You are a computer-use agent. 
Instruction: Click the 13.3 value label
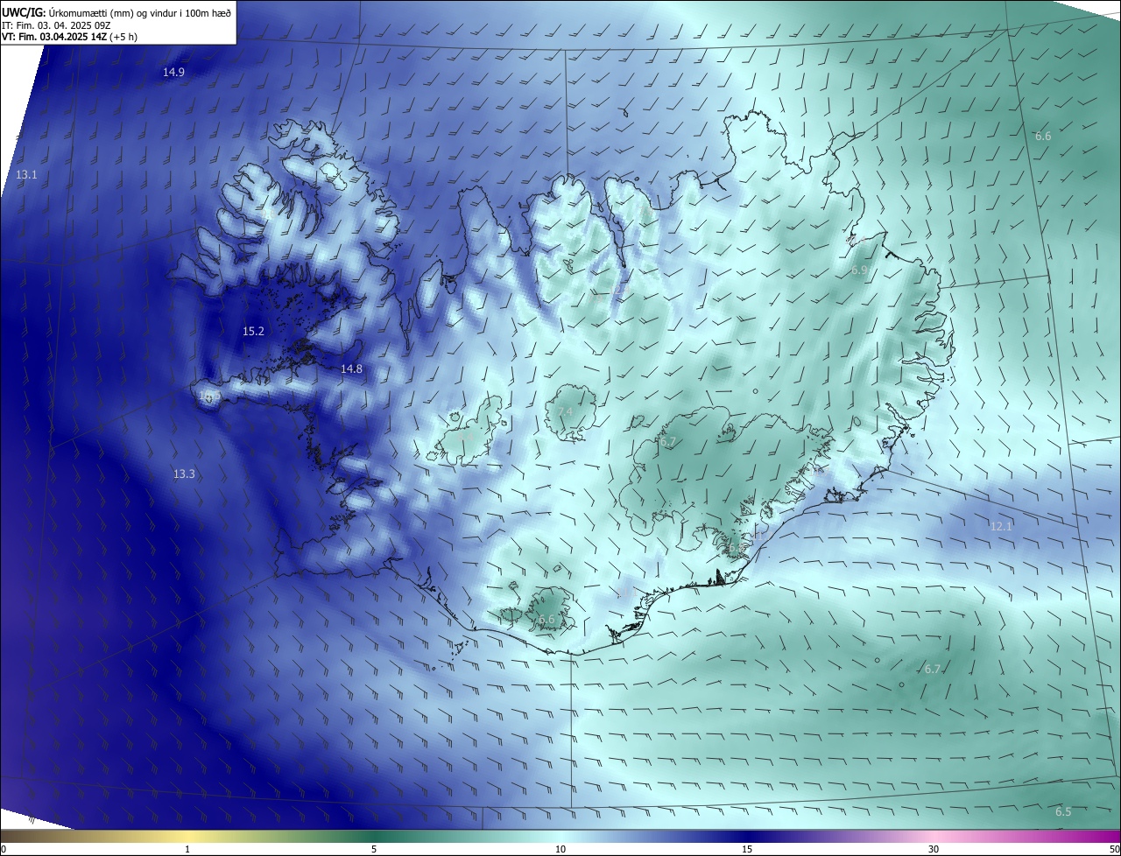(x=184, y=474)
